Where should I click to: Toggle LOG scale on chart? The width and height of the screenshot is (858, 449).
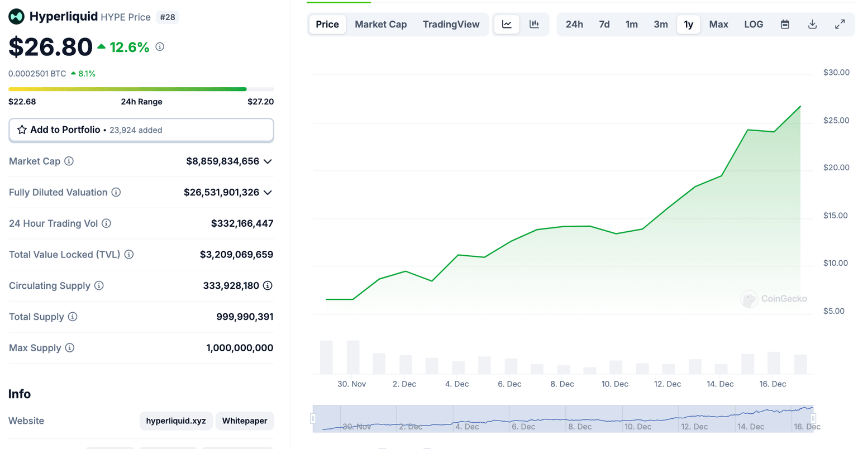[x=753, y=25]
